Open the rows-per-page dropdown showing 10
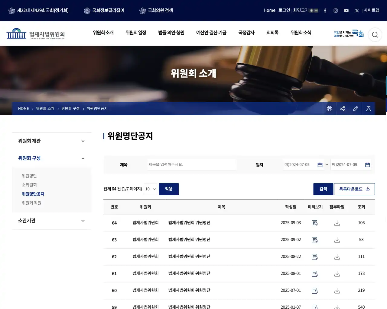387x309 pixels. [x=151, y=189]
